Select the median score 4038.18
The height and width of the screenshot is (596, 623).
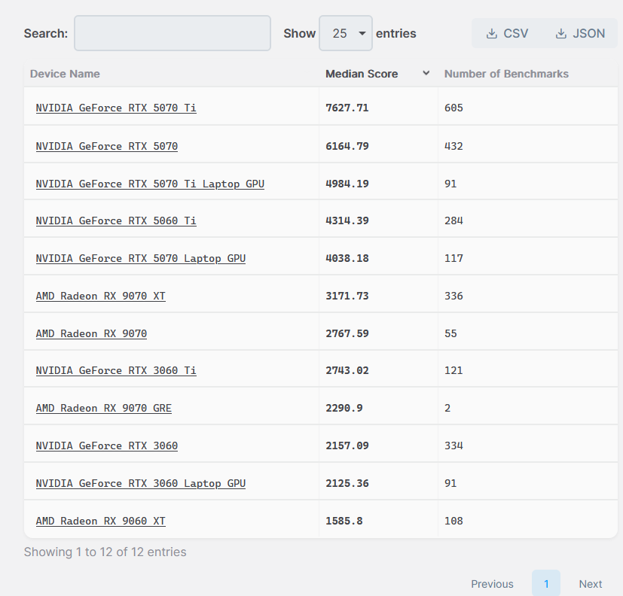tap(347, 258)
